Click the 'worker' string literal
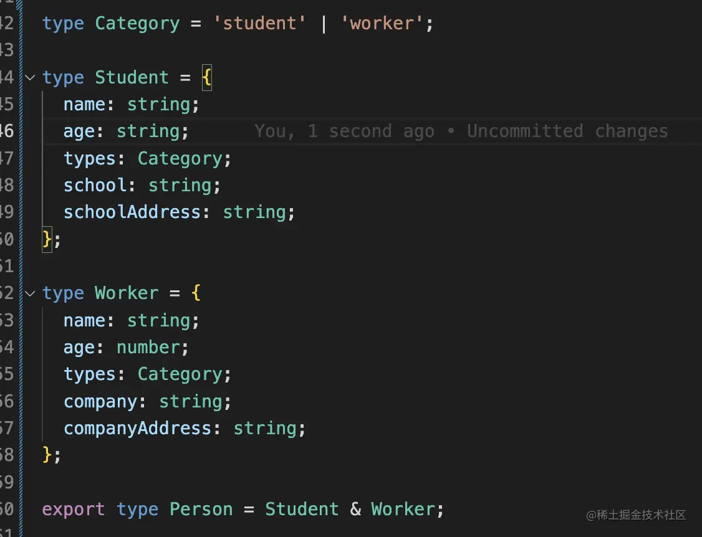Viewport: 702px width, 537px height. tap(382, 23)
